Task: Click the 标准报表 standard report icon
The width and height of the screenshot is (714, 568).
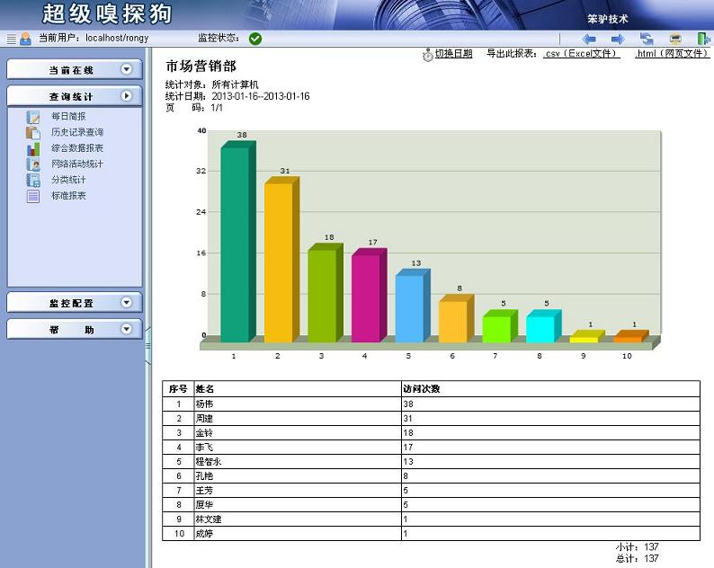Action: [x=33, y=196]
